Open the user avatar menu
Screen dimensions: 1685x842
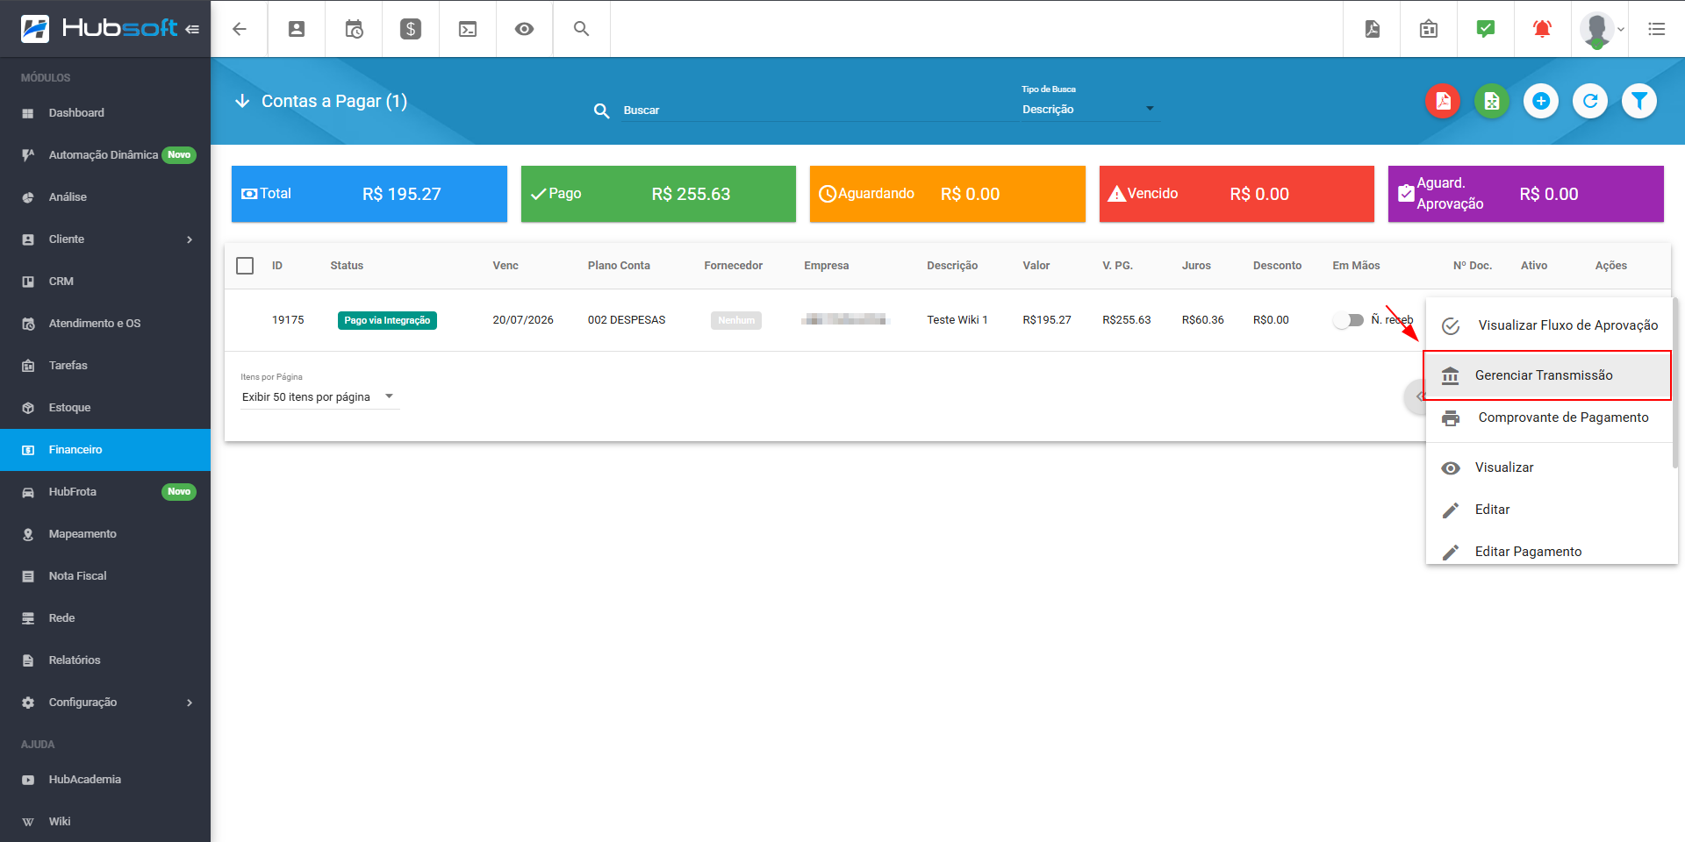[1601, 29]
